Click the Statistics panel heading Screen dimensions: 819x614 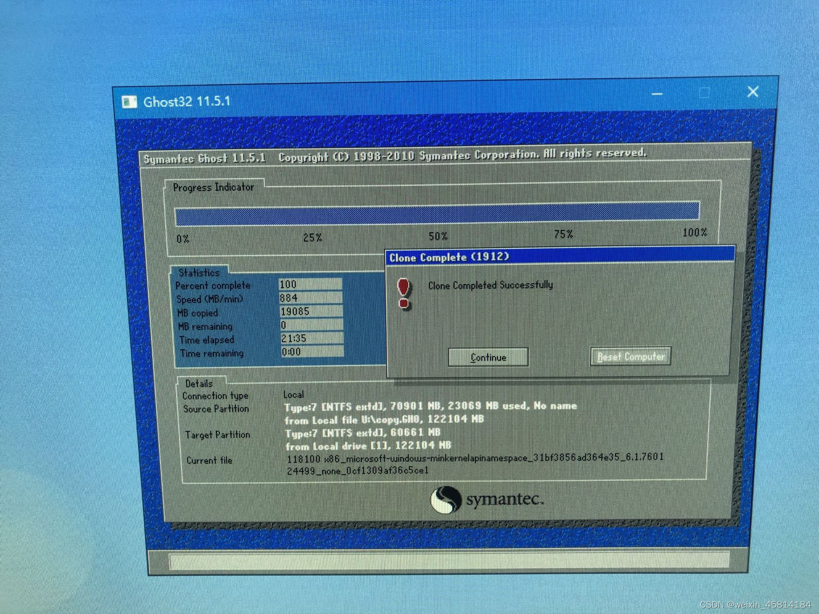pos(199,273)
